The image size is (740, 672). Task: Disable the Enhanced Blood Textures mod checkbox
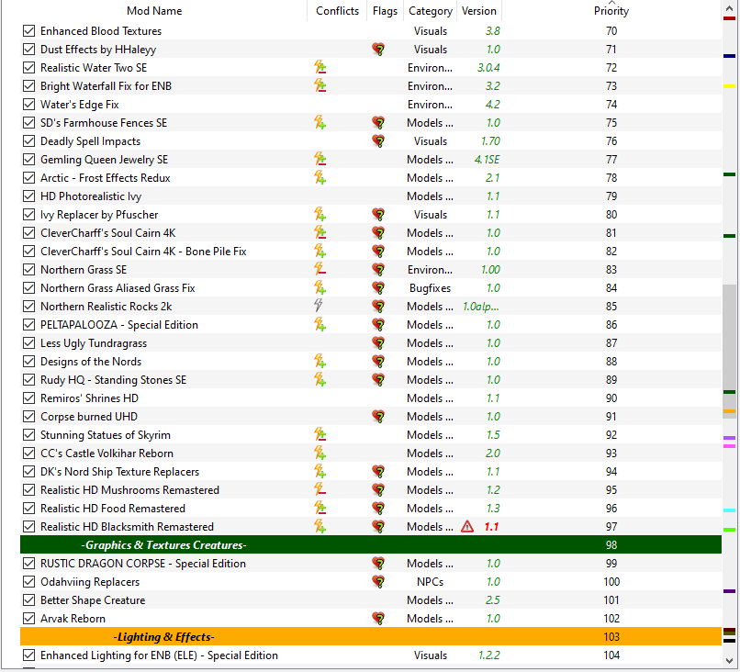28,31
